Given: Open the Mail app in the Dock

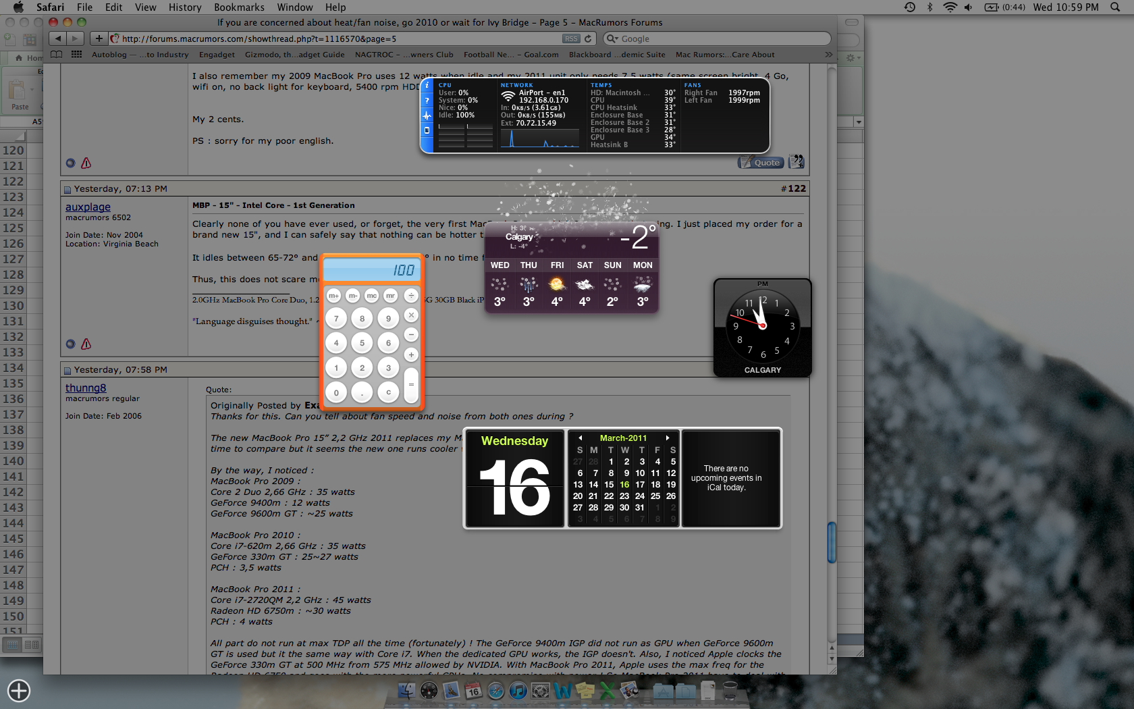Looking at the screenshot, I should click(451, 691).
